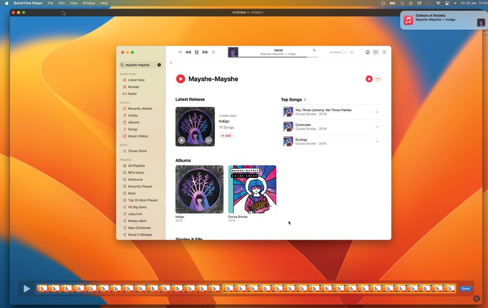Add Indigo to library with + Add
This screenshot has width=488, height=308.
(x=226, y=136)
